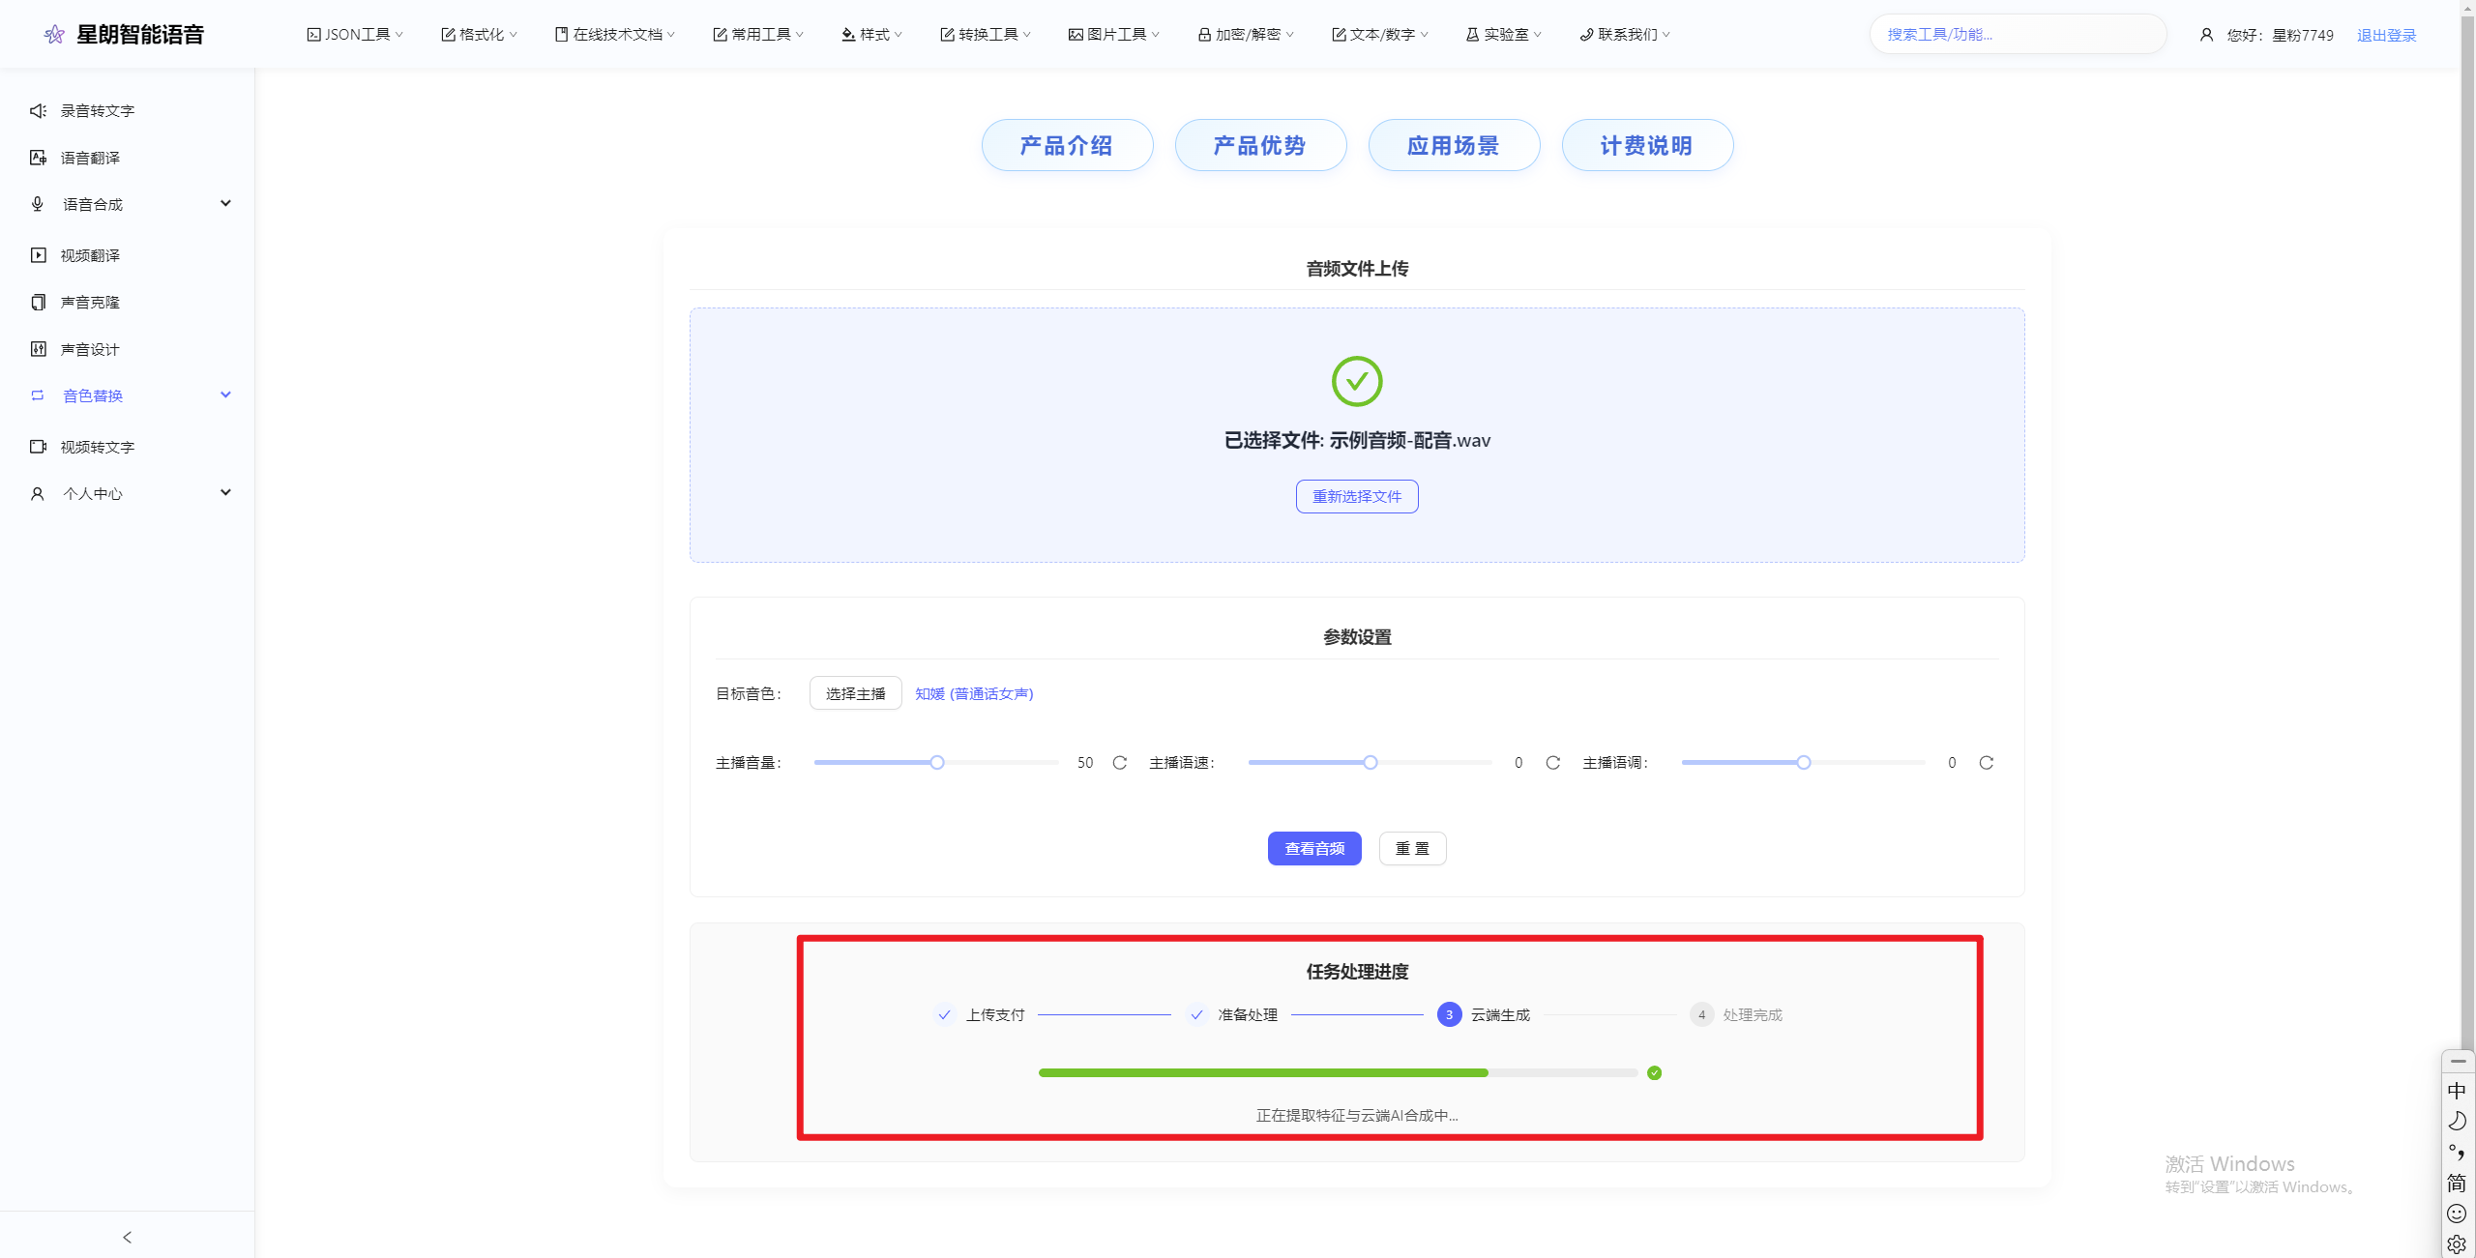Open IME settings via the gear icon
This screenshot has height=1258, width=2476.
coord(2457,1245)
